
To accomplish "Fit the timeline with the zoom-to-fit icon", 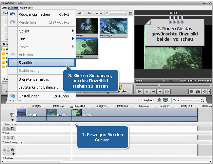I will click(x=203, y=100).
